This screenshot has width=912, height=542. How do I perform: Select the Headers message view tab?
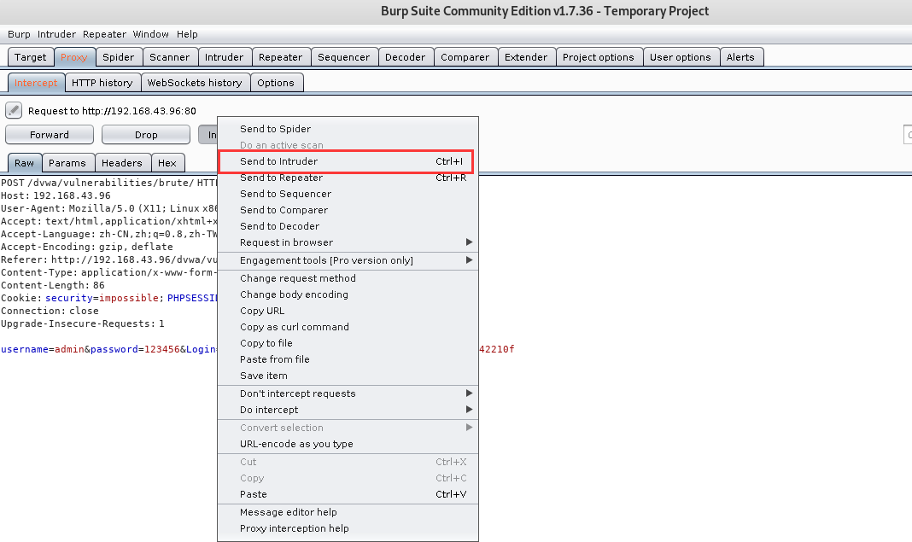click(121, 163)
